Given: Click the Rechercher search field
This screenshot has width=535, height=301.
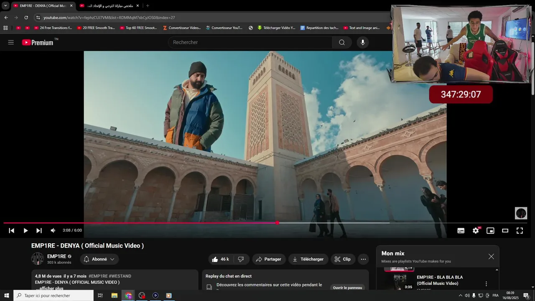Looking at the screenshot, I should click(251, 42).
